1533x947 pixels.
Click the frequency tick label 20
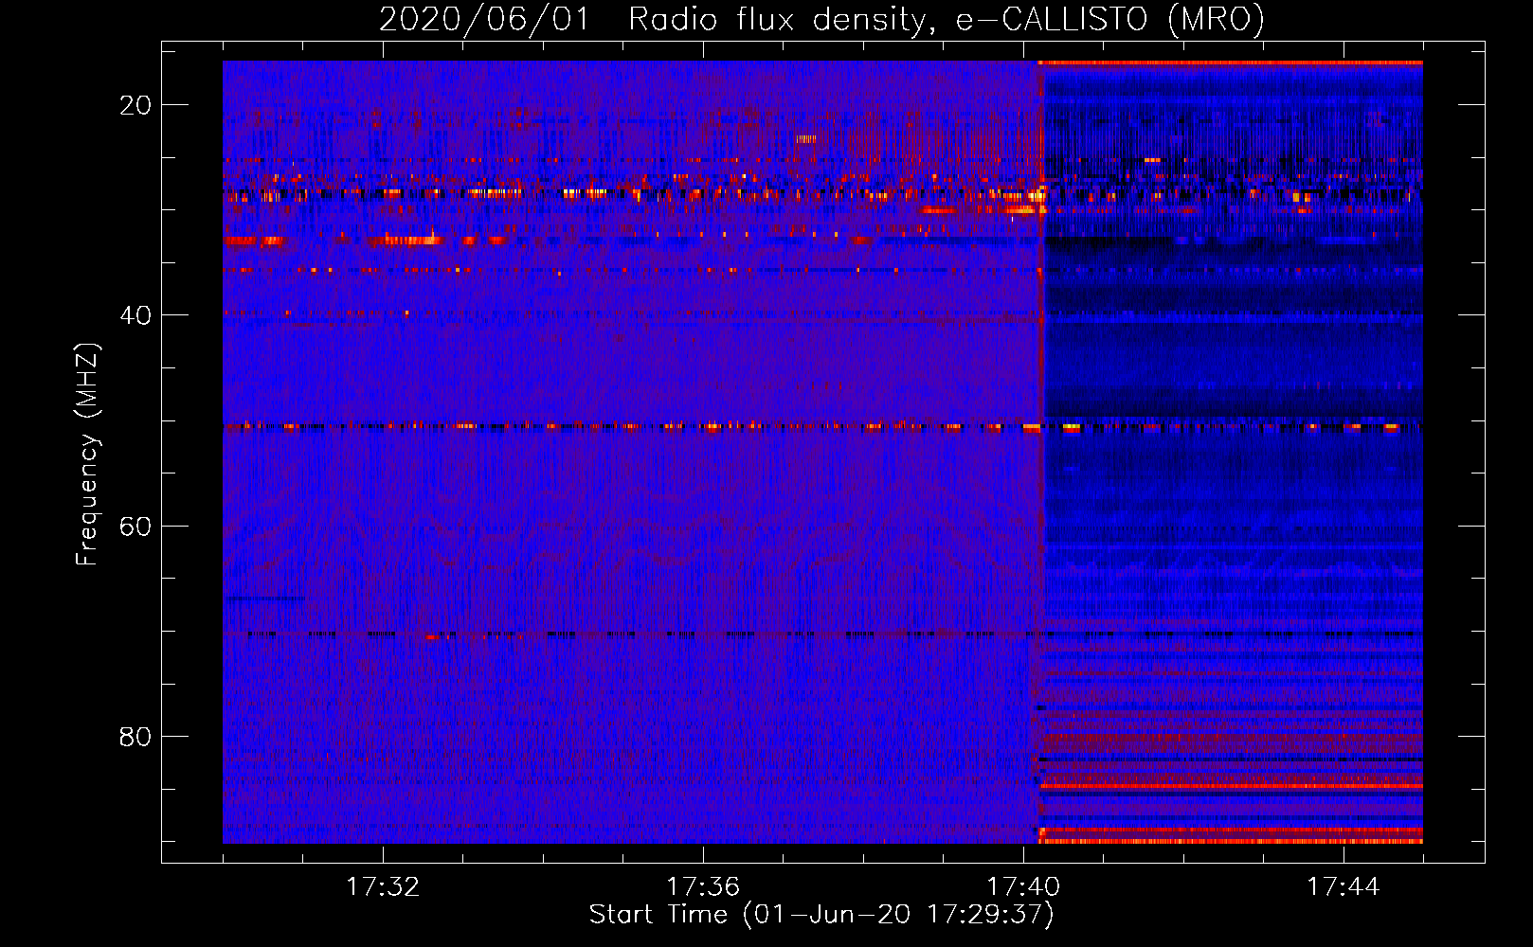(135, 105)
